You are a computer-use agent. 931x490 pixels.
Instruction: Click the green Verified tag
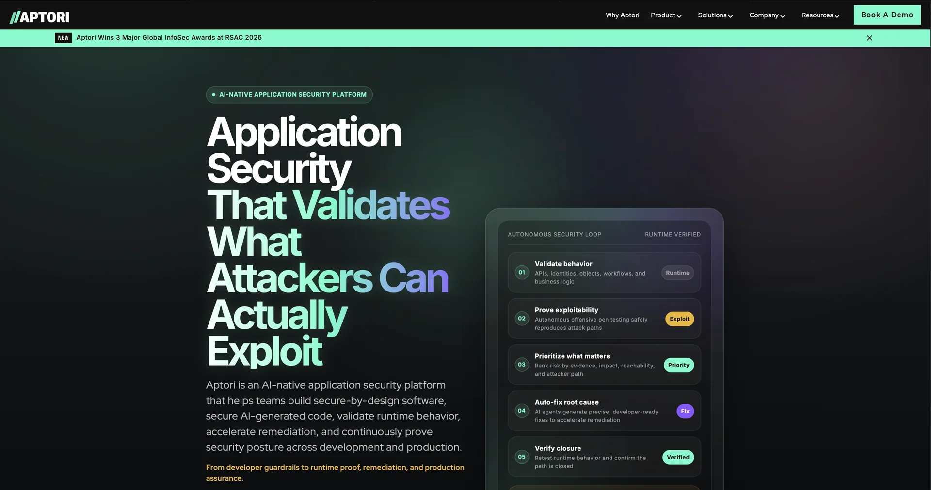pyautogui.click(x=678, y=457)
